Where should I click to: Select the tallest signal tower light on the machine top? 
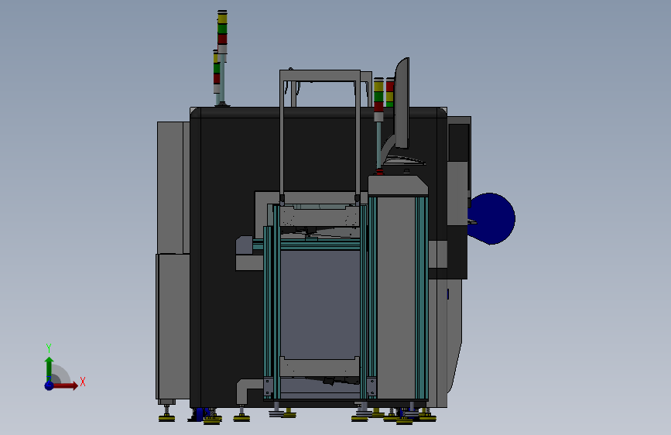[x=222, y=58]
